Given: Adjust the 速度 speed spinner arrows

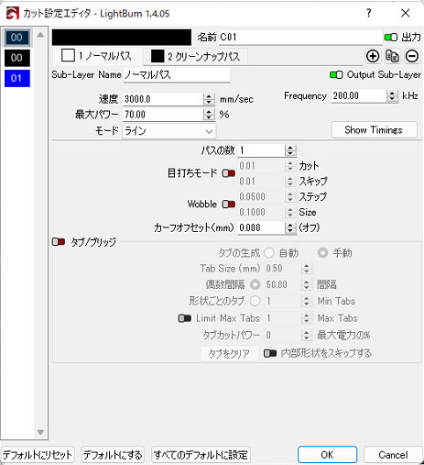Looking at the screenshot, I should tap(209, 99).
